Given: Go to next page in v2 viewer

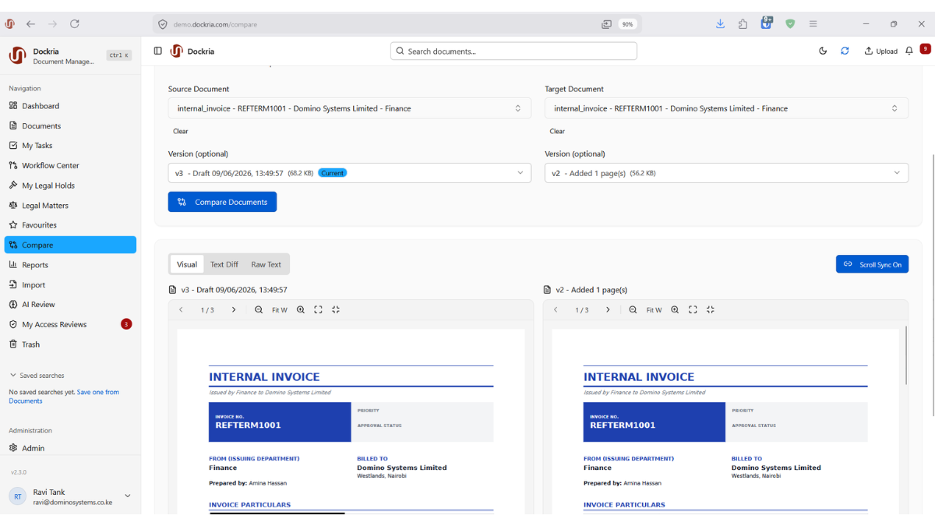Looking at the screenshot, I should (608, 309).
